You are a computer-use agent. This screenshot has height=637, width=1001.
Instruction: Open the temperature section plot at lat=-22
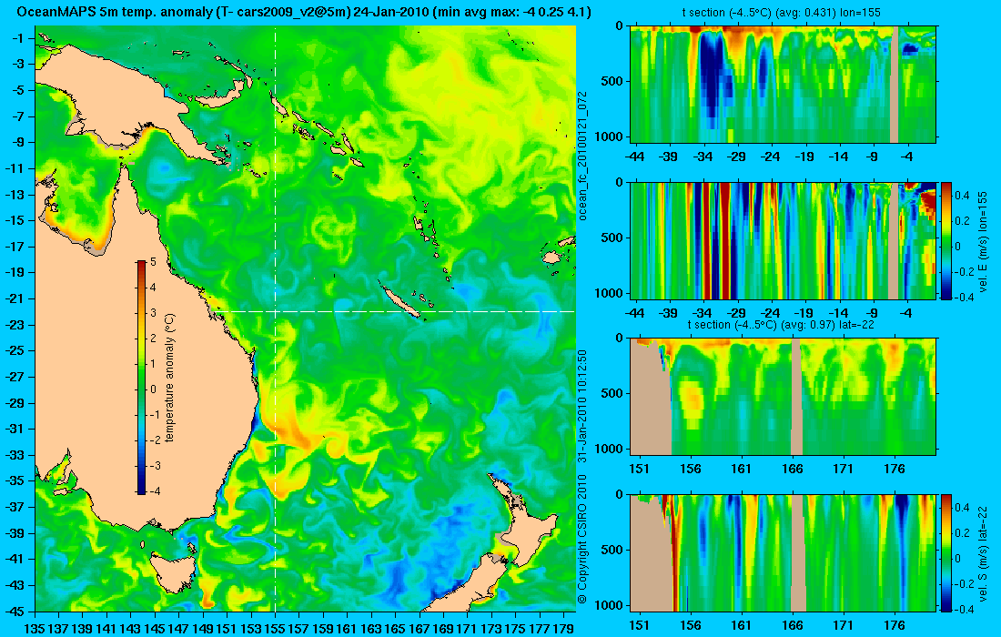(784, 397)
